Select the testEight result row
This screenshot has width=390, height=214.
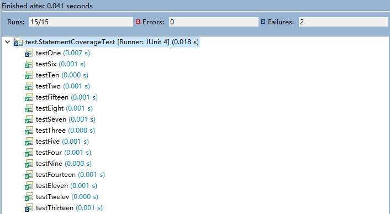click(x=59, y=108)
